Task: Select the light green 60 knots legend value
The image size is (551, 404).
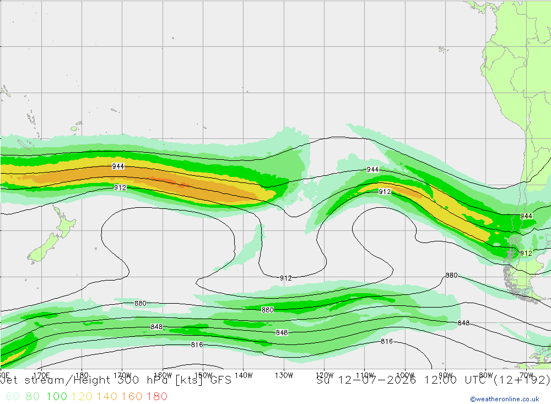Action: (13, 397)
